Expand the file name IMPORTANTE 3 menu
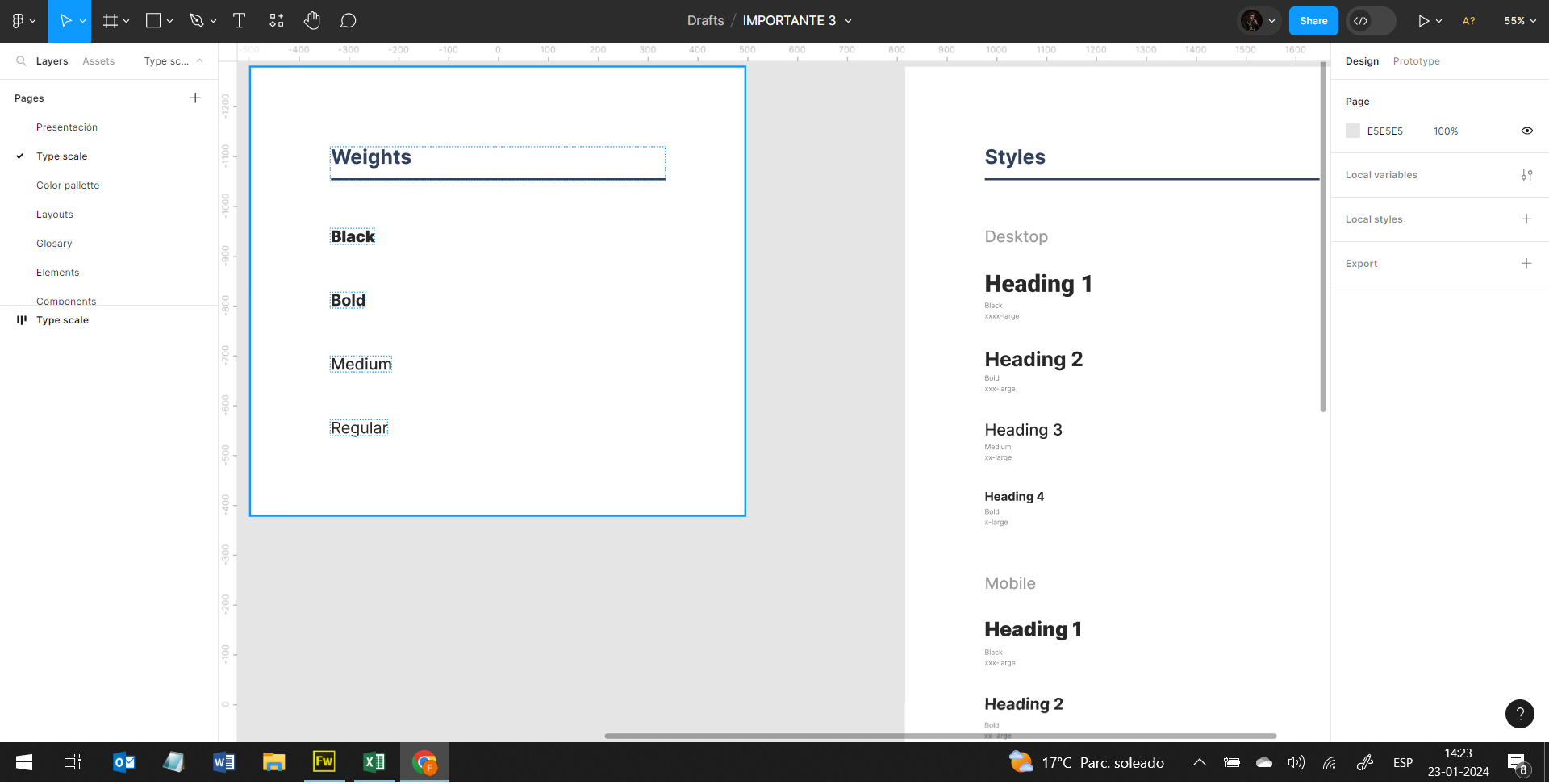1549x784 pixels. pyautogui.click(x=848, y=21)
